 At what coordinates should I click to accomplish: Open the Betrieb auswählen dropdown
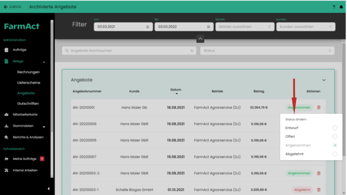pos(245,27)
